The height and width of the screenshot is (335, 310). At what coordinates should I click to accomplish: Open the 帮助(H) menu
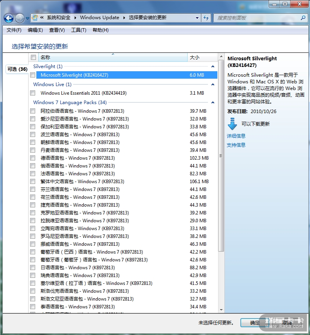[100, 30]
